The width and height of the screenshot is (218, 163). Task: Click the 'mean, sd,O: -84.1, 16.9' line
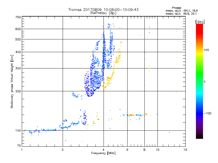pyautogui.click(x=181, y=11)
